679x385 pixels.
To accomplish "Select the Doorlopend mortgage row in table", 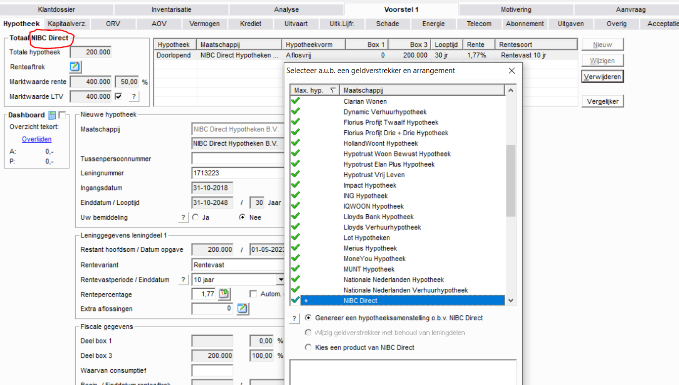I will coord(366,55).
